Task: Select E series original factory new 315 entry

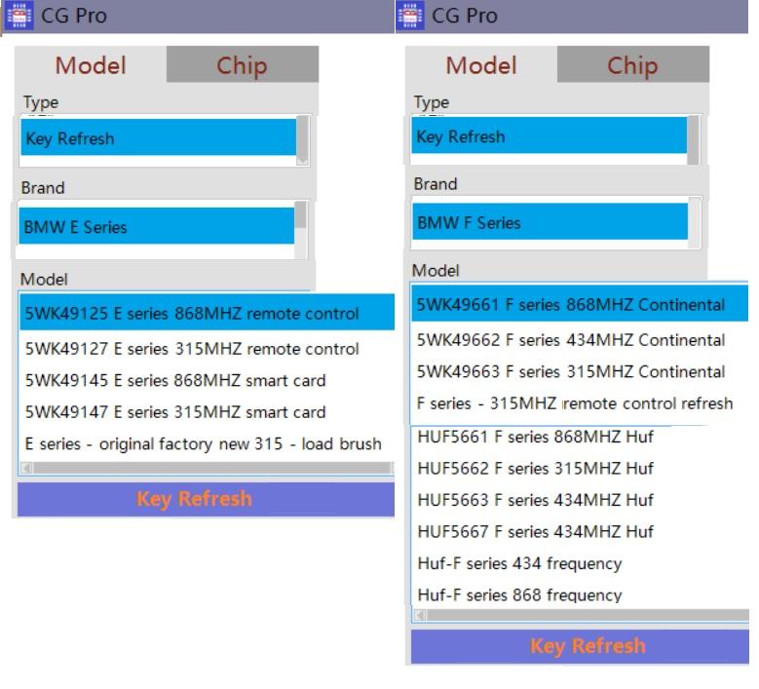Action: tap(208, 443)
